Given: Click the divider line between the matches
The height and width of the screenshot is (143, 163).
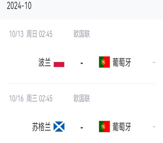Looking at the screenshot, I should [82, 84].
